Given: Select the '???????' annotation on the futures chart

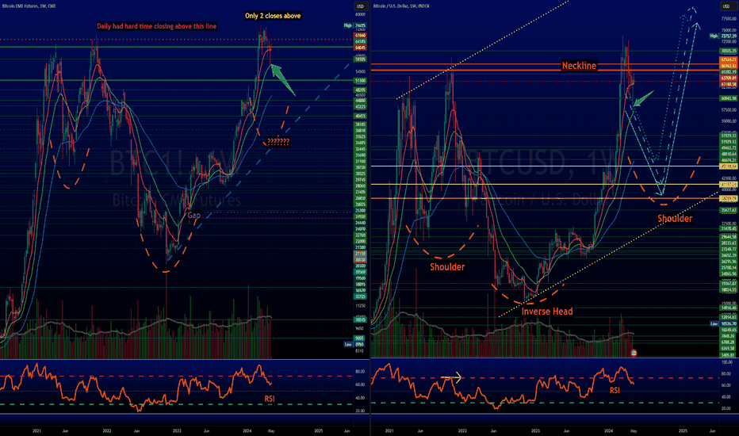Looking at the screenshot, I should (x=278, y=141).
